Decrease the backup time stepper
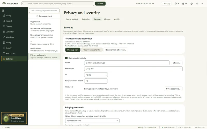 pos(106,76)
